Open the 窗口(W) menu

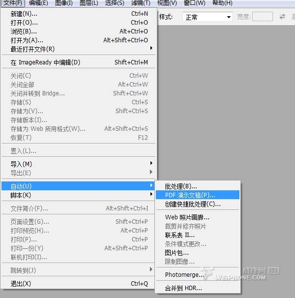pyautogui.click(x=194, y=3)
